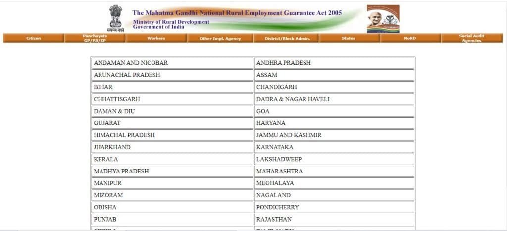
Task: Select HARYANA from the list
Action: coord(271,123)
